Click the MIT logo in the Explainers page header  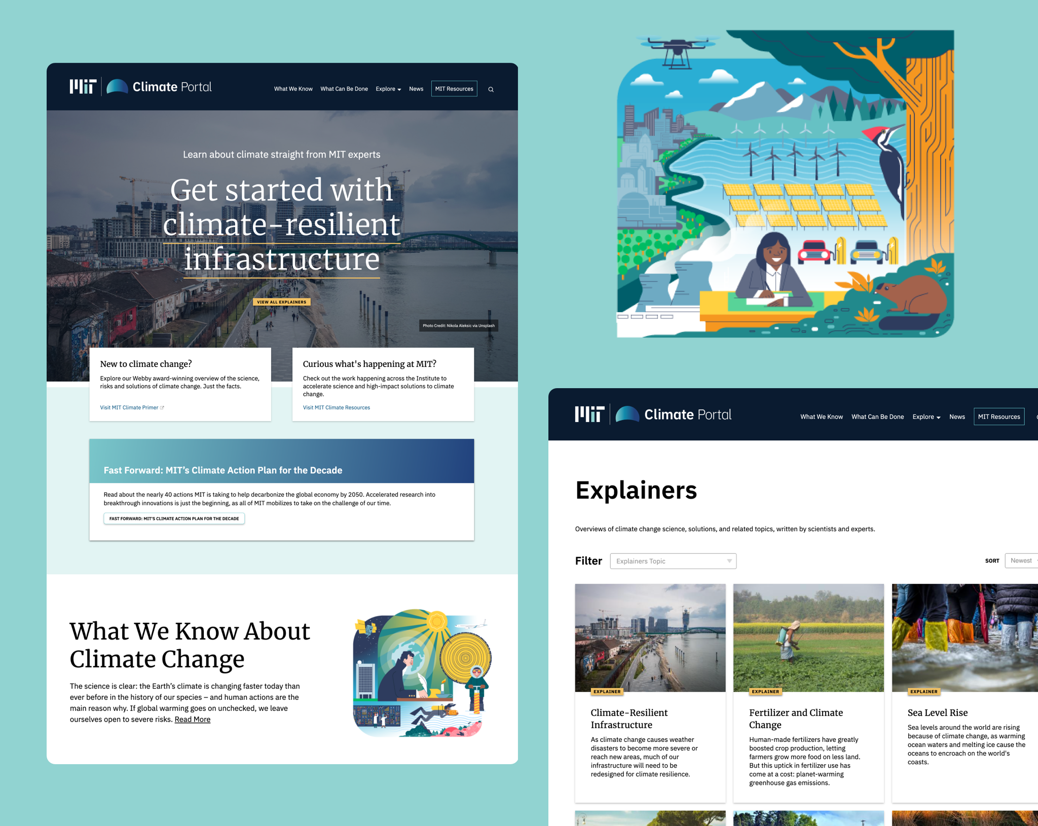click(589, 414)
